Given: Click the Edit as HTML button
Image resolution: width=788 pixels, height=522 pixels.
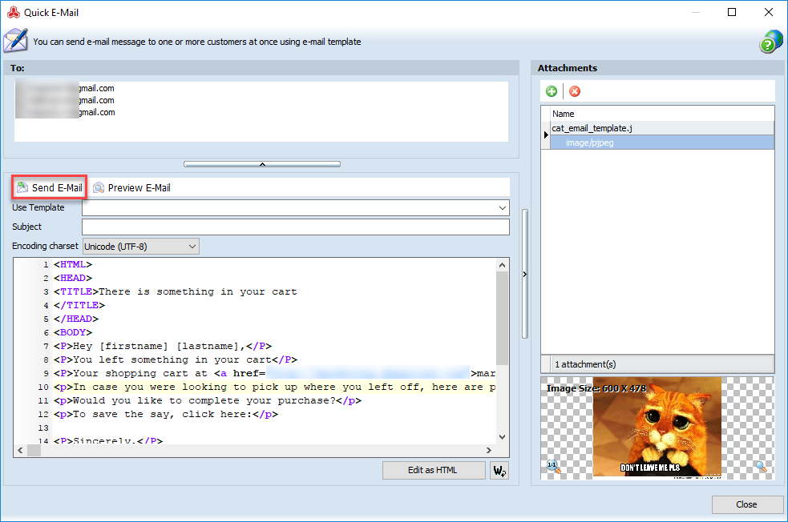Looking at the screenshot, I should 433,470.
